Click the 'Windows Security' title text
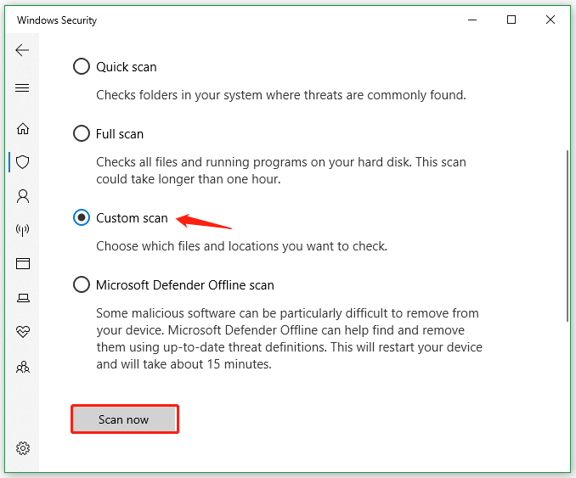Screen dimensions: 576x478 [x=57, y=20]
